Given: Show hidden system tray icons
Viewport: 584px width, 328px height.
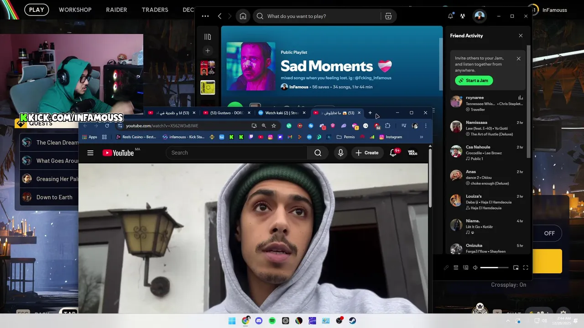Looking at the screenshot, I should pos(508,321).
